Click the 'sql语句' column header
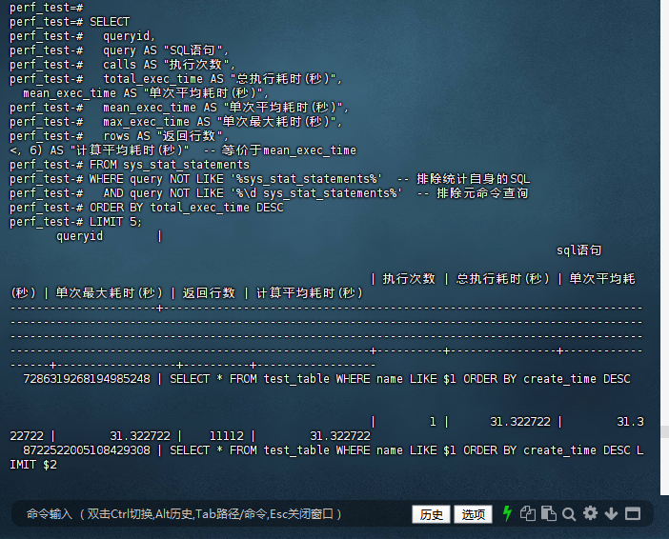Image resolution: width=669 pixels, height=539 pixels. click(579, 250)
